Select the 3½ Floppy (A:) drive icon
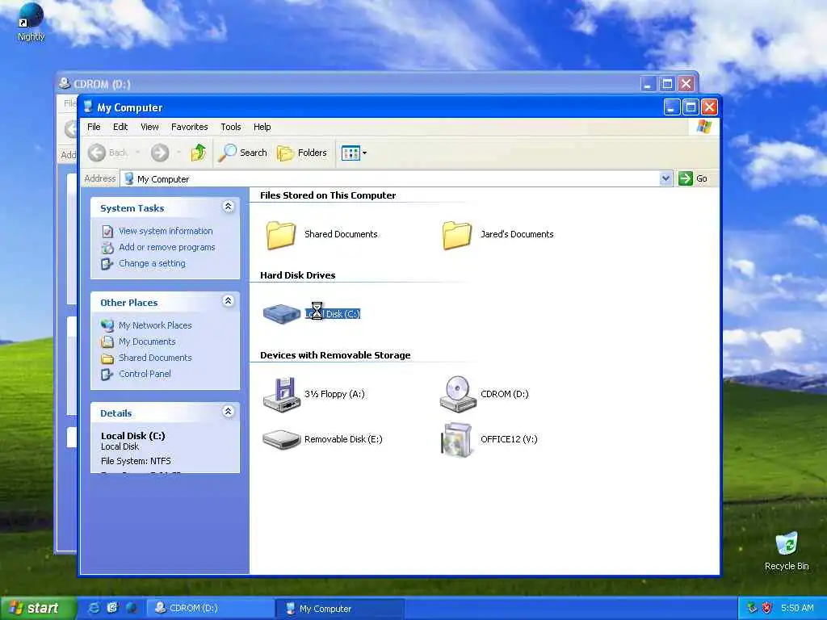The width and height of the screenshot is (827, 620). 282,394
